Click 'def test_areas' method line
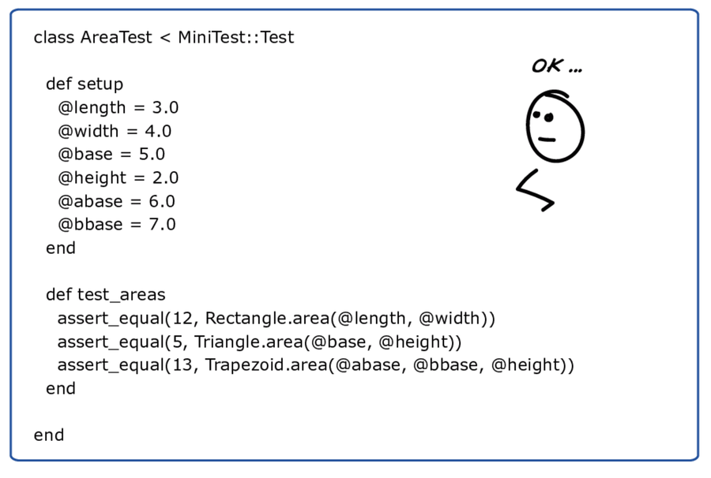This screenshot has width=711, height=478. (x=105, y=295)
